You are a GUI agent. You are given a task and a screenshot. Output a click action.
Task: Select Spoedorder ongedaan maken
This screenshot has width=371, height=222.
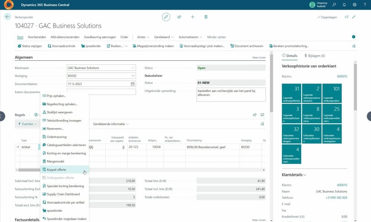click(65, 219)
